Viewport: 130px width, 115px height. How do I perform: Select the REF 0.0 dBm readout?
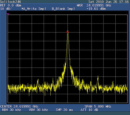coord(11,5)
